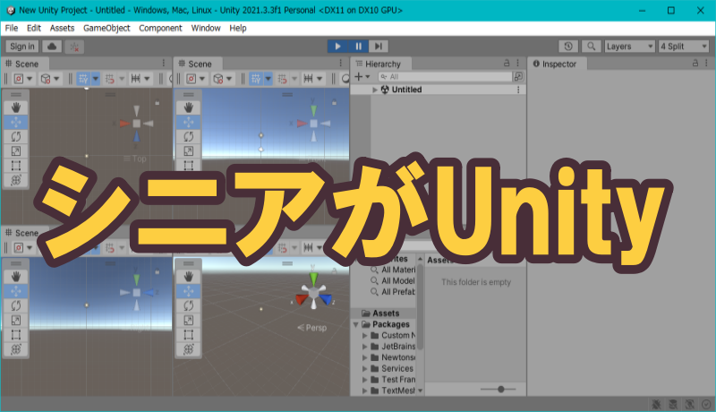
Task: Open the Untitled scene row three-dot menu
Action: coord(518,90)
